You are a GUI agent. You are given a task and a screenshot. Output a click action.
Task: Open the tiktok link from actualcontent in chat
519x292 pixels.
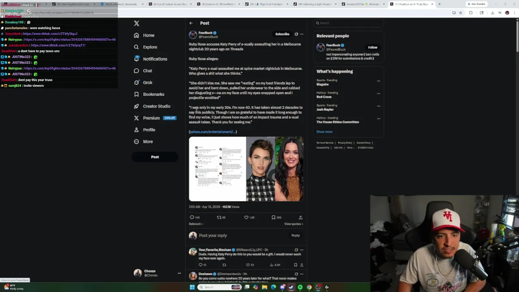point(58,45)
